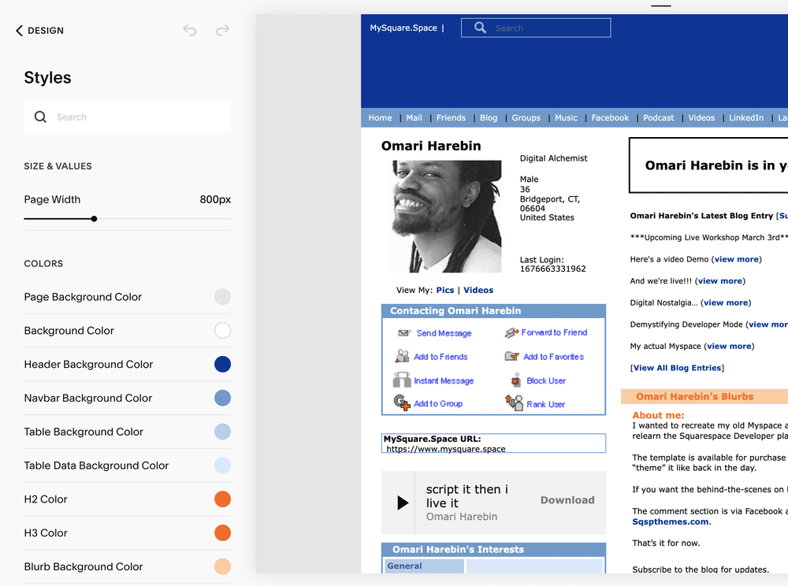Click the Instant Message link
The width and height of the screenshot is (788, 586).
[x=444, y=380]
